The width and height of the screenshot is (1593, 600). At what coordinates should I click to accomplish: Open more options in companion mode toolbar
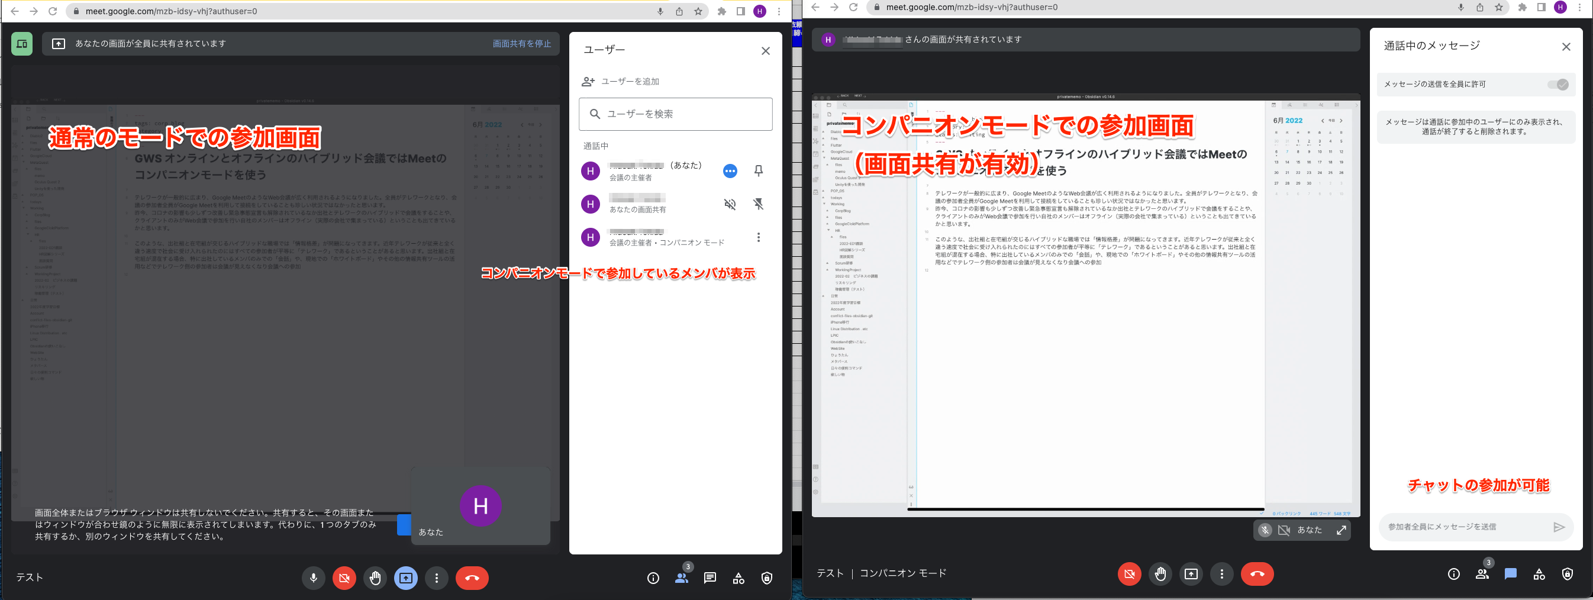point(1221,574)
